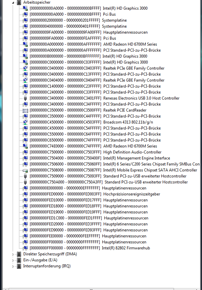The width and height of the screenshot is (202, 290).
Task: Click the chip icon of Direkter Speicherzugriff (DMA)
Action: pyautogui.click(x=19, y=254)
